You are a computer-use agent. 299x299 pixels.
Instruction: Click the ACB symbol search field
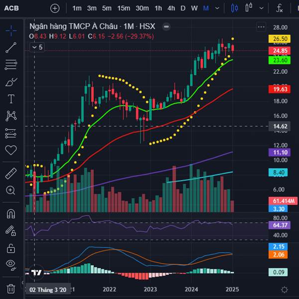pyautogui.click(x=11, y=8)
